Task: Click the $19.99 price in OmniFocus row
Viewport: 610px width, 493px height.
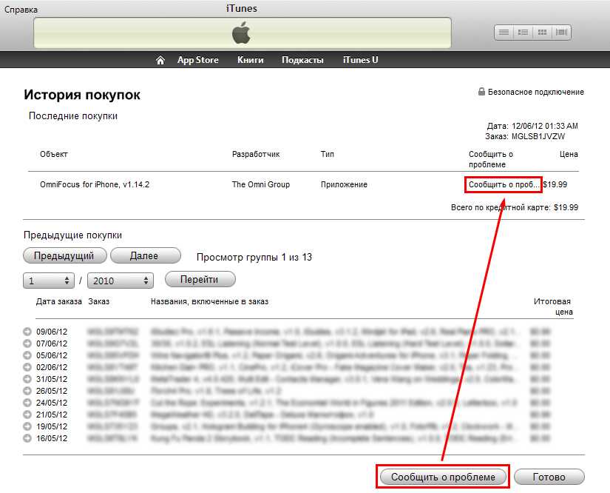Action: 555,184
